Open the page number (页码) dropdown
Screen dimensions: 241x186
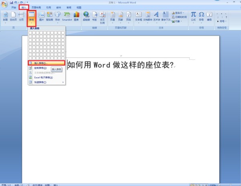(x=129, y=17)
